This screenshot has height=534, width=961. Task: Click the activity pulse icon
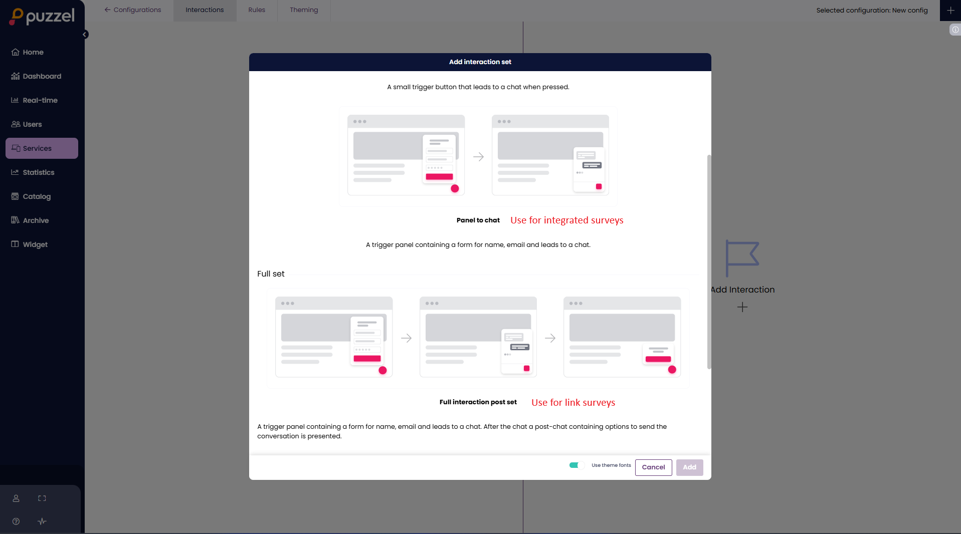[x=42, y=521]
